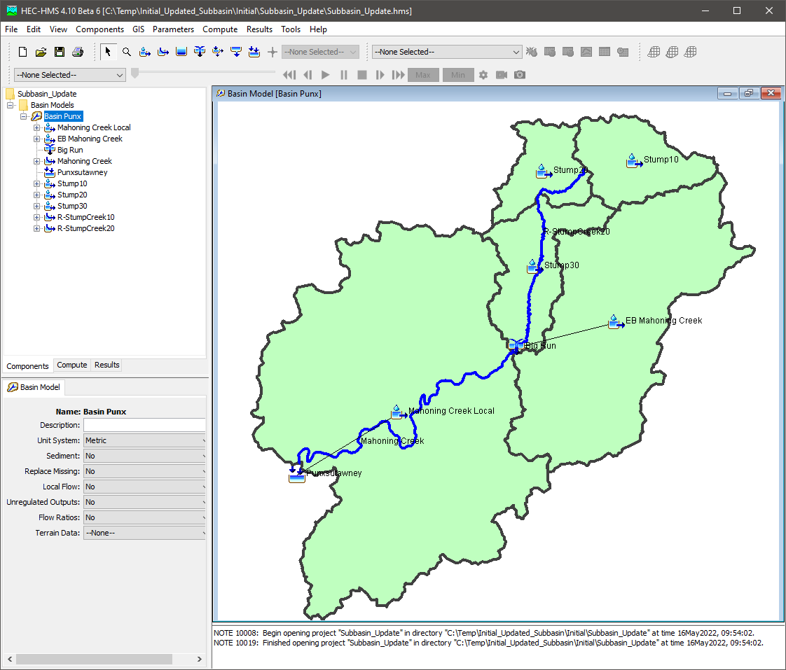The height and width of the screenshot is (670, 786).
Task: Step back one animation frame
Action: point(308,75)
